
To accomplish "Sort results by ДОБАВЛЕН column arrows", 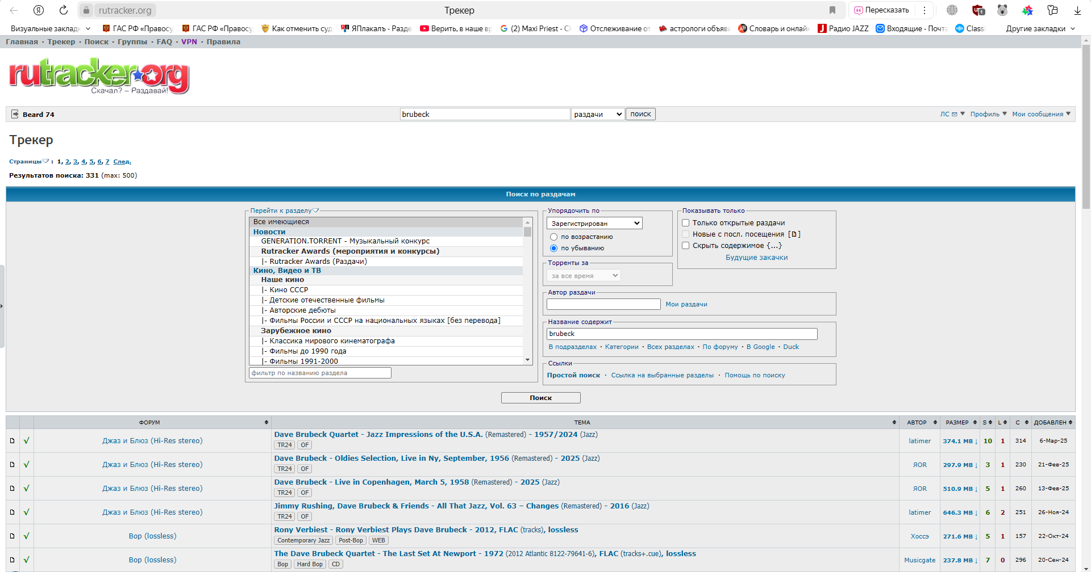I will tap(1071, 422).
